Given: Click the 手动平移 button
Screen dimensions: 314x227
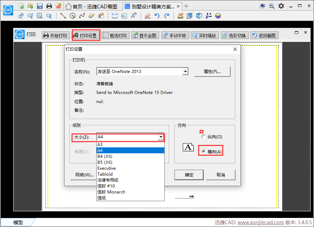Looking at the screenshot, I should coord(175,36).
